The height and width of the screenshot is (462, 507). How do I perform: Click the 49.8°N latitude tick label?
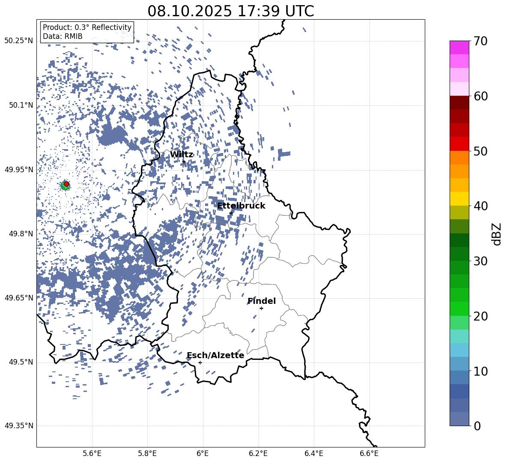21,234
